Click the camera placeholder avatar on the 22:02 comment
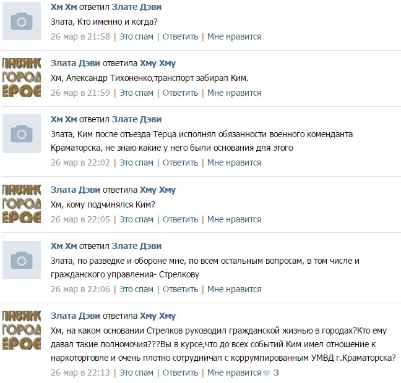The width and height of the screenshot is (401, 383). click(x=22, y=133)
